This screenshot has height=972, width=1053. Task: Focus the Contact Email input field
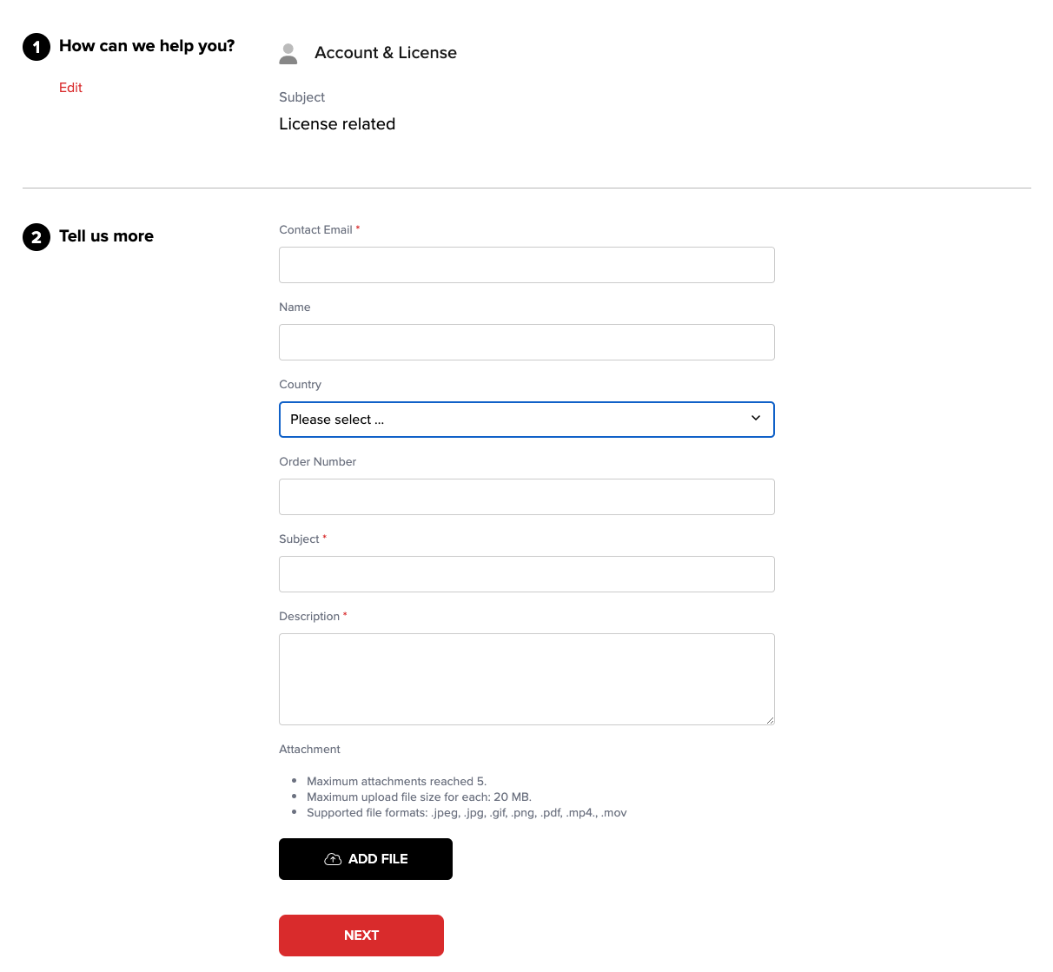click(x=526, y=265)
